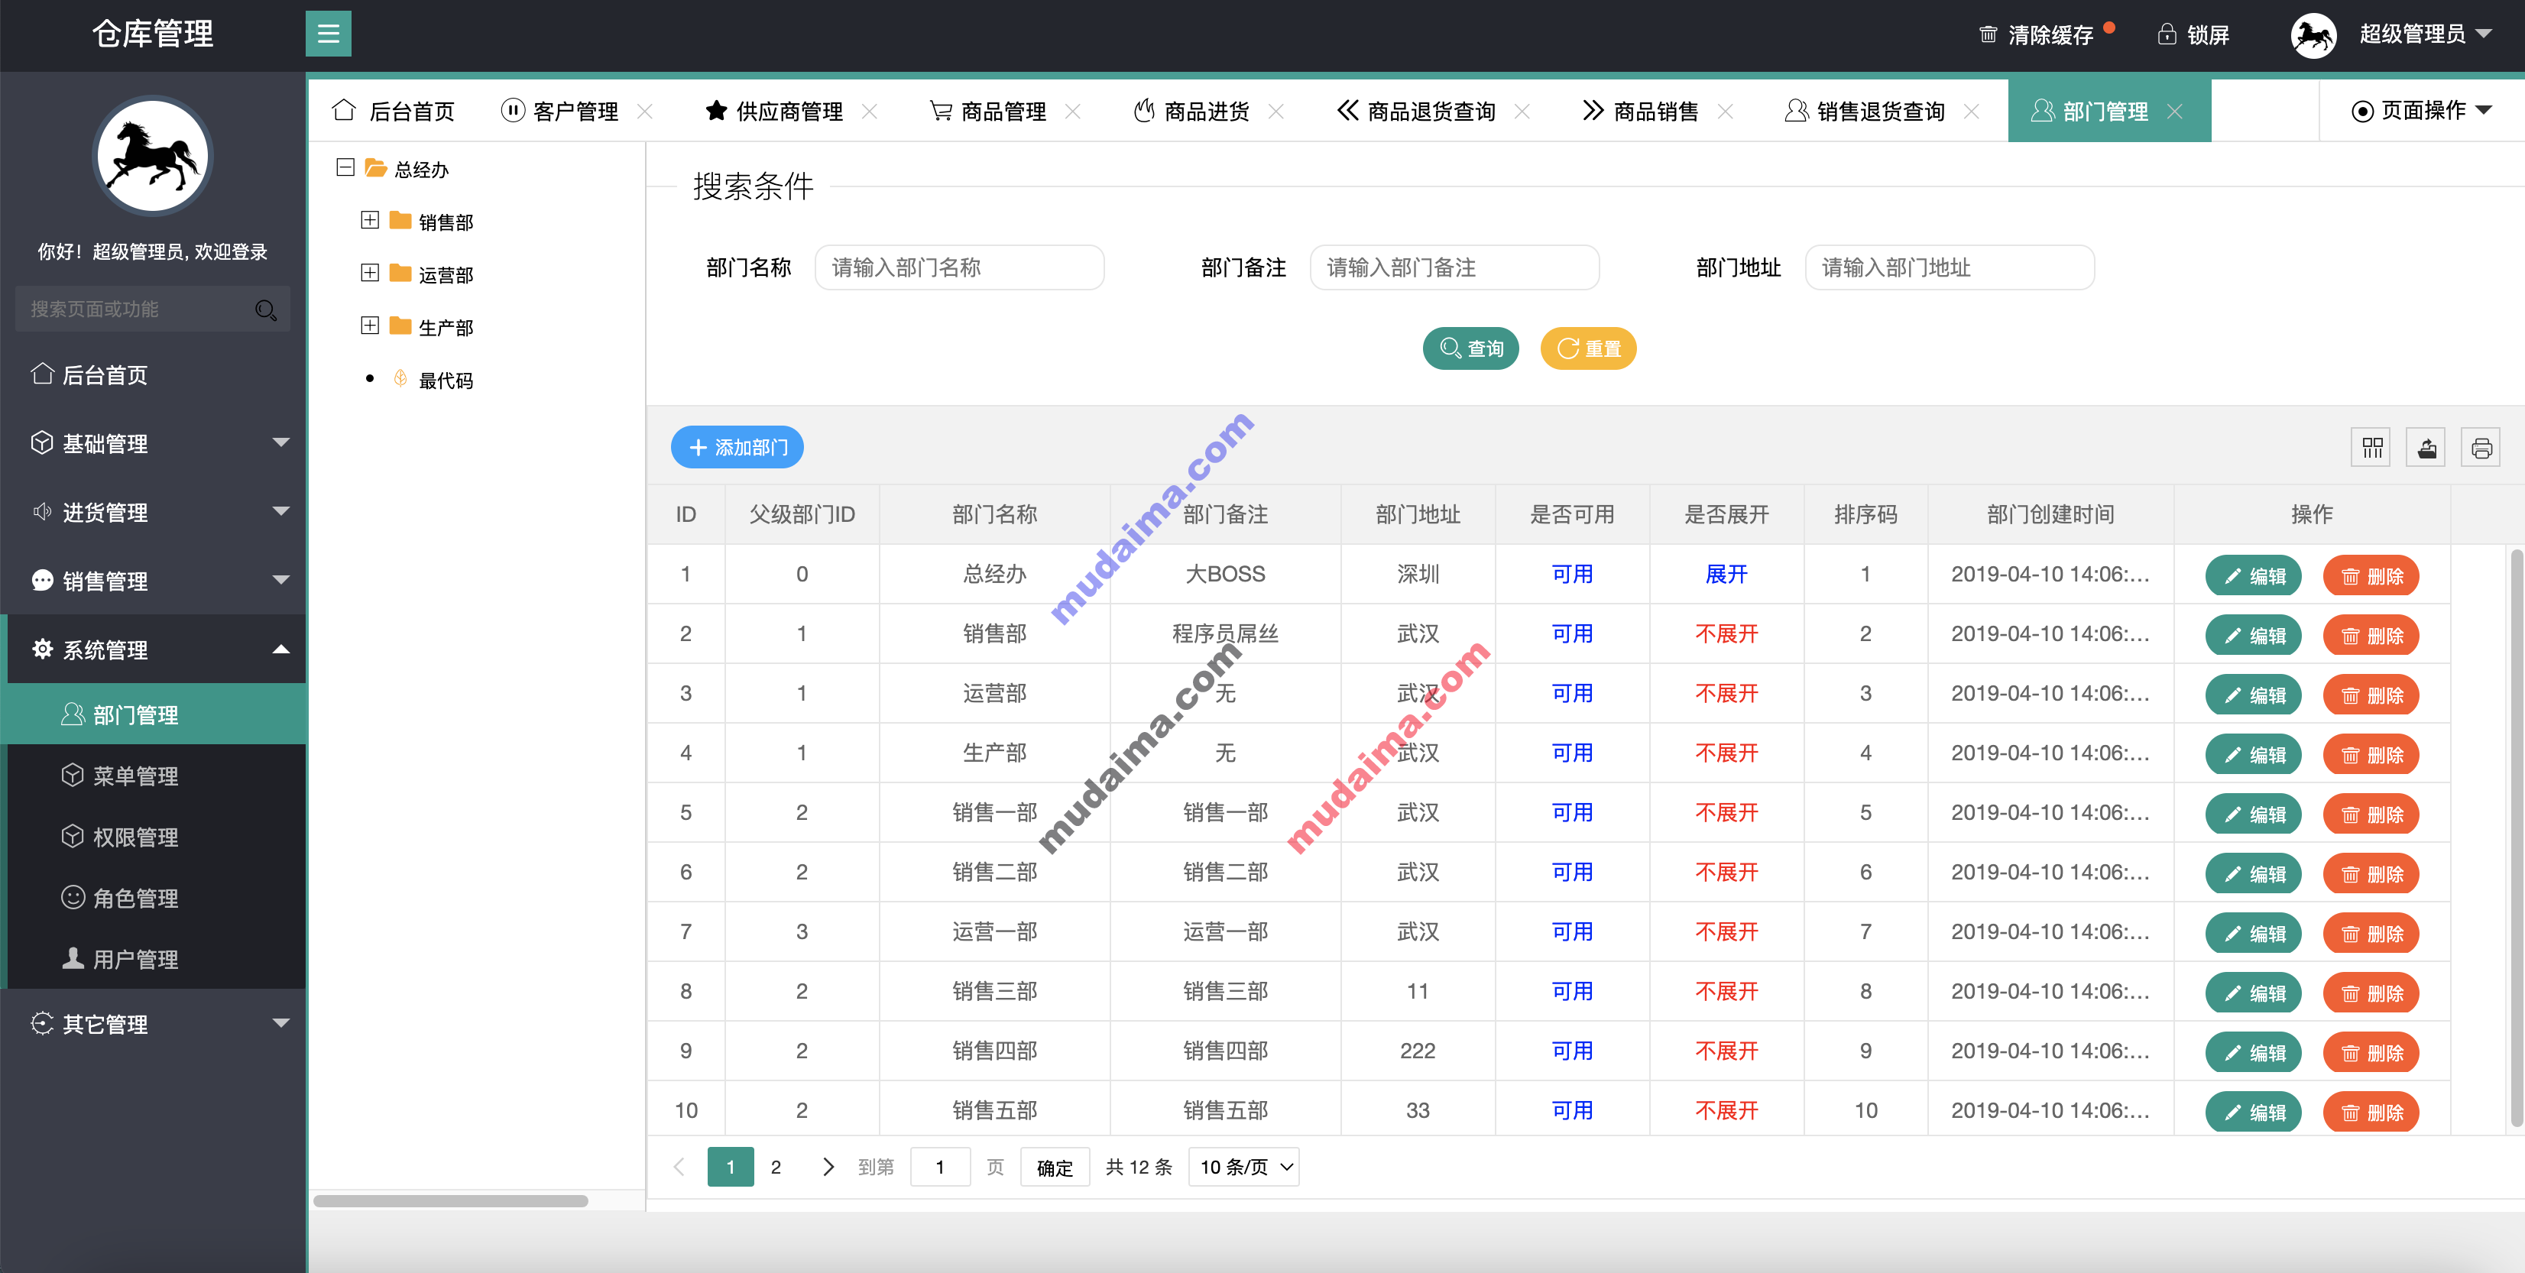Open the 页面操作 dropdown

click(x=2421, y=111)
